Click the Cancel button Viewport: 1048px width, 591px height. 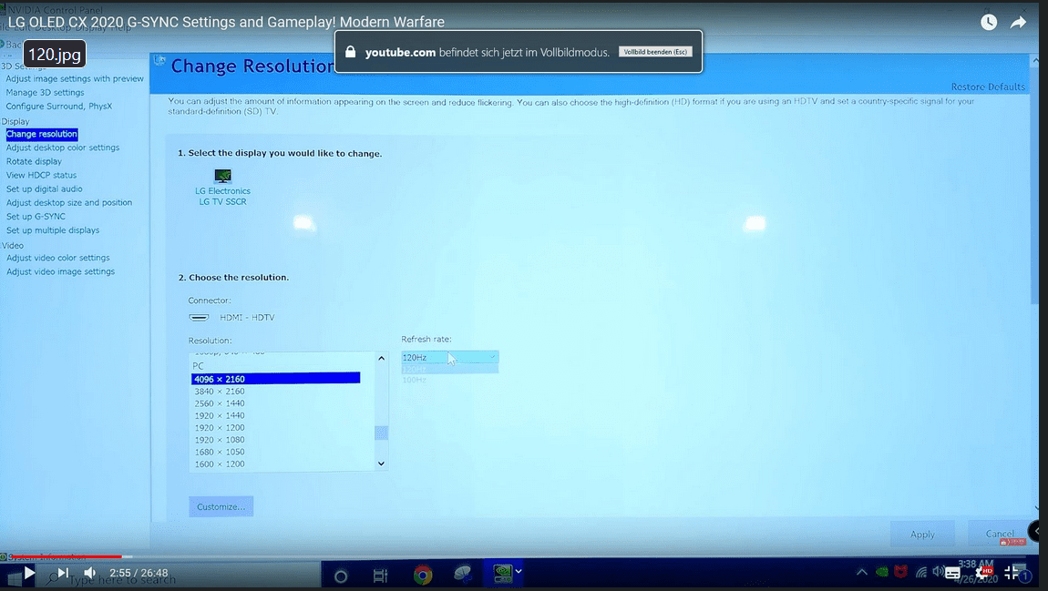pyautogui.click(x=999, y=534)
